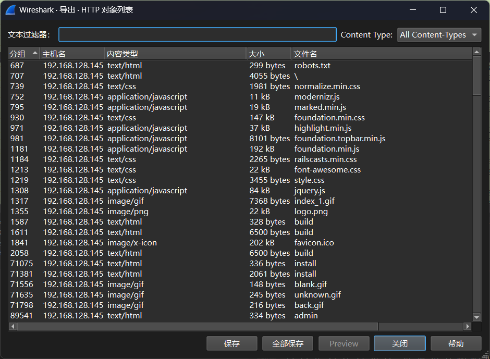Click the 全部保存 button
Image resolution: width=490 pixels, height=359 pixels.
[288, 344]
